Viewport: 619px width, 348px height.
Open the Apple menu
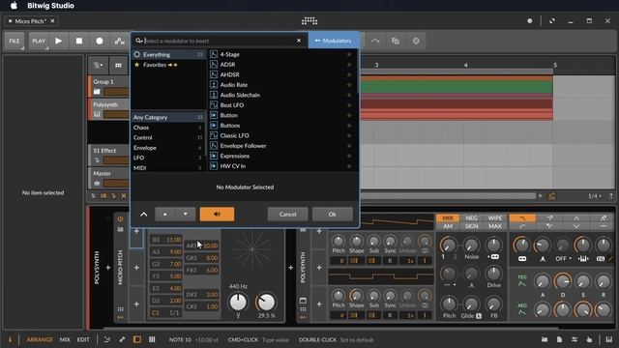(x=14, y=6)
